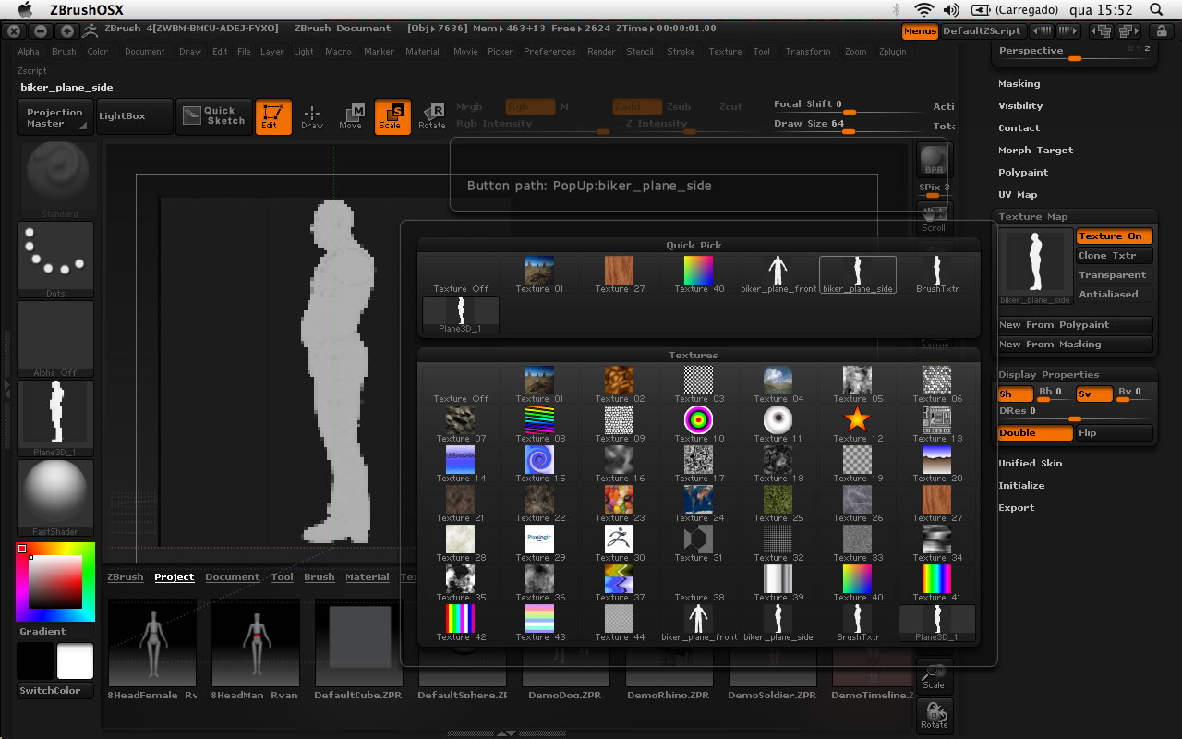Screen dimensions: 1182x739
Task: Enable the Transparent texture option
Action: (x=1114, y=275)
